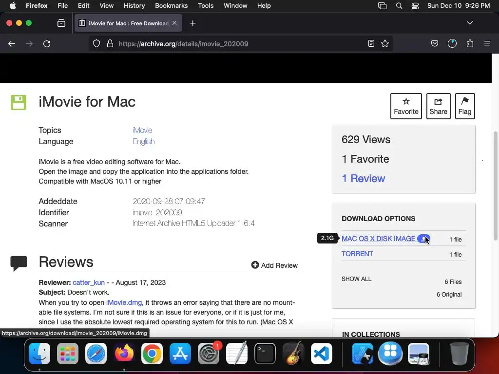Open Launchpad from the Dock
The image size is (499, 374).
68,354
